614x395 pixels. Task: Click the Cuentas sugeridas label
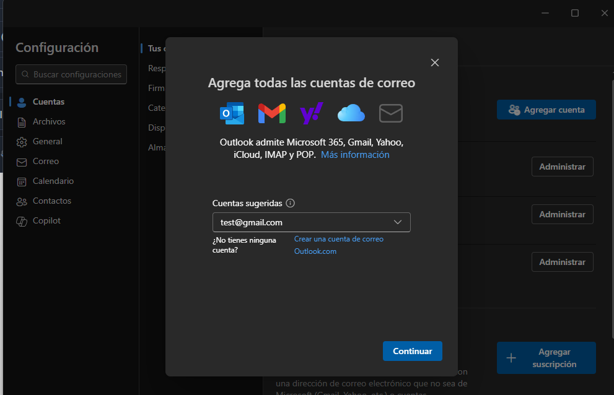click(x=247, y=203)
